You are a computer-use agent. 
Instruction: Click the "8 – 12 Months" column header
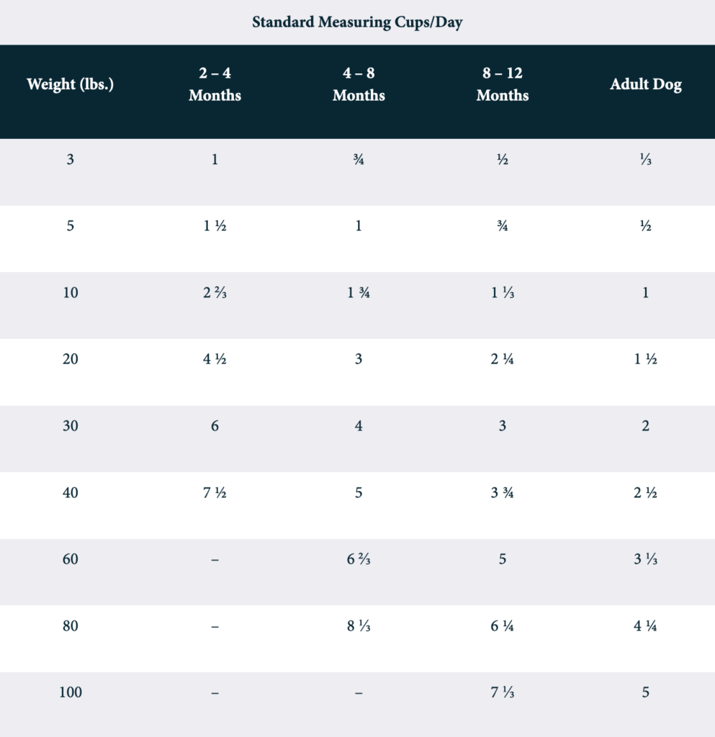(503, 85)
